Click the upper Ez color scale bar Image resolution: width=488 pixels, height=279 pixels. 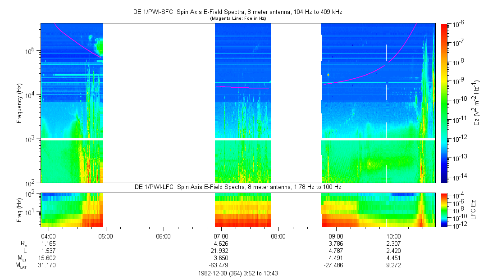click(444, 103)
